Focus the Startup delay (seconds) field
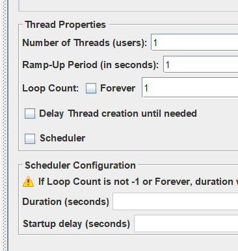 pos(186,224)
